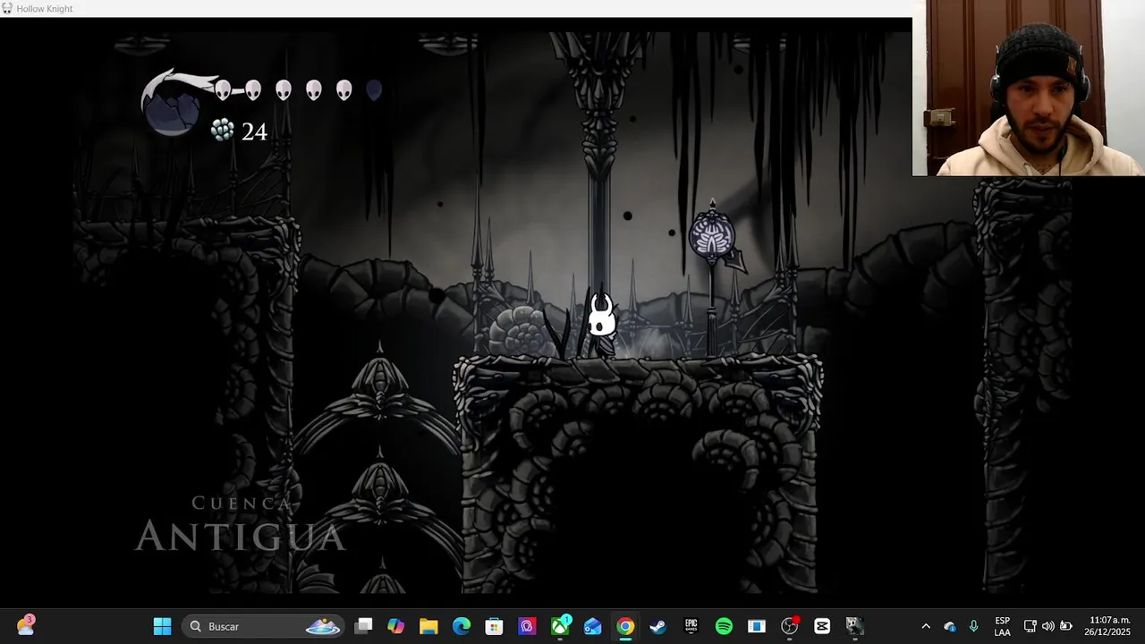Click the Cuenca Antigua area title
The height and width of the screenshot is (644, 1145).
[x=240, y=524]
